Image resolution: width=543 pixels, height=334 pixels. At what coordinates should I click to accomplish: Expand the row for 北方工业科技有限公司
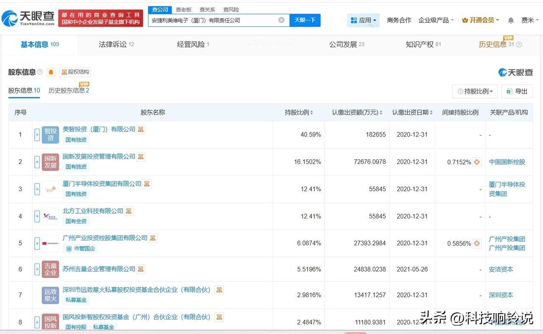pos(37,216)
